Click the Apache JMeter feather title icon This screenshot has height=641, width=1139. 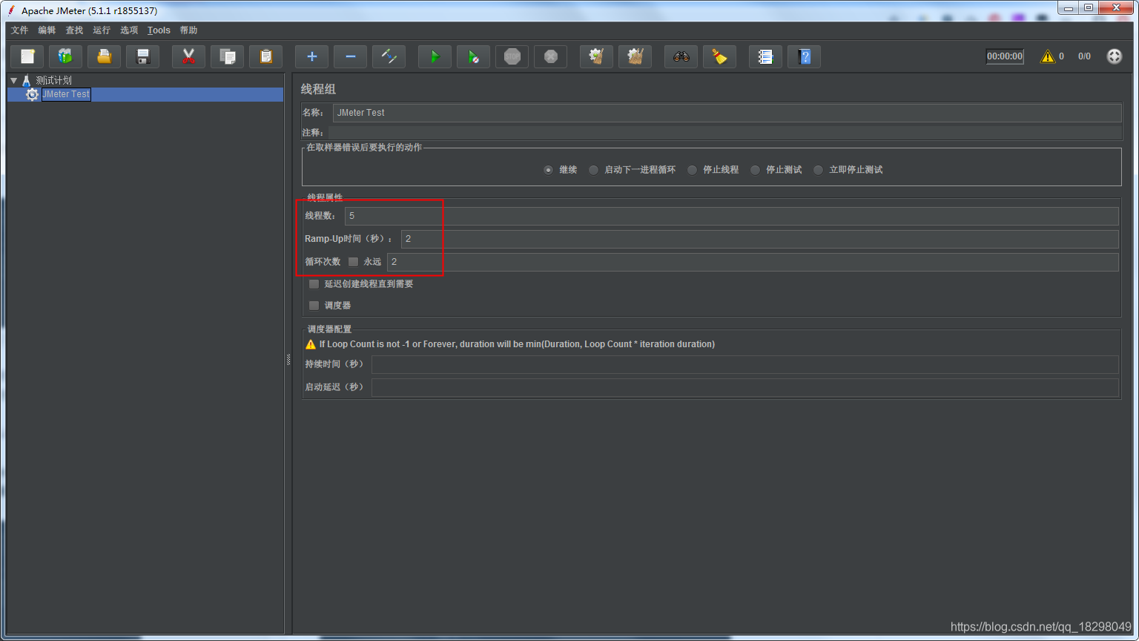click(x=11, y=10)
